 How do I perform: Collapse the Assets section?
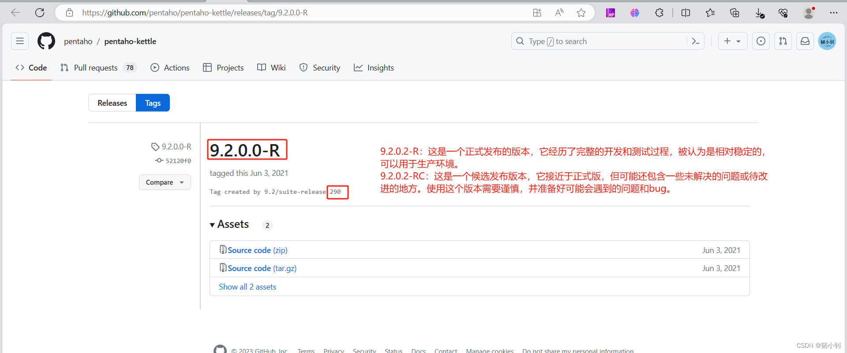[x=229, y=224]
